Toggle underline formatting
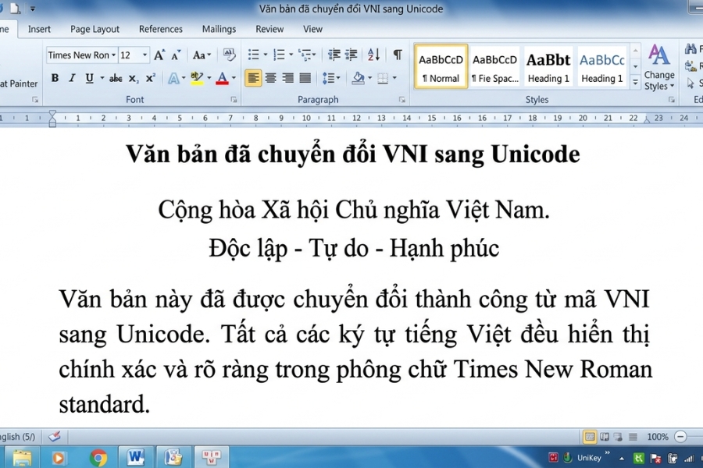Screen dimensions: 703x468 (88, 78)
